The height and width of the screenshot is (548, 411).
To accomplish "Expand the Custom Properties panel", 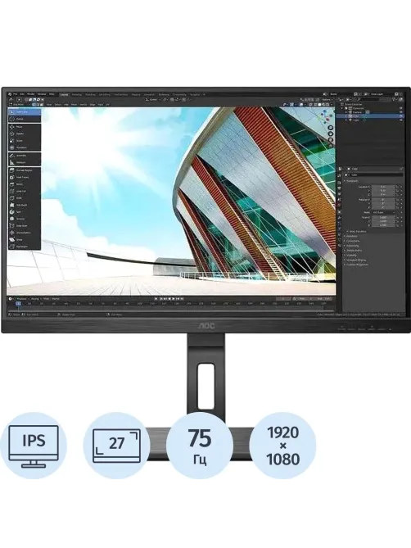I will [x=356, y=265].
